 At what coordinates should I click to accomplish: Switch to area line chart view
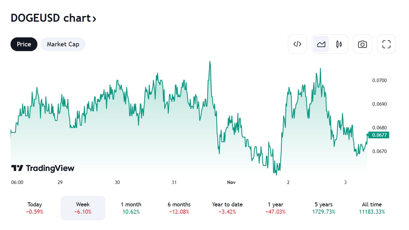tap(321, 44)
